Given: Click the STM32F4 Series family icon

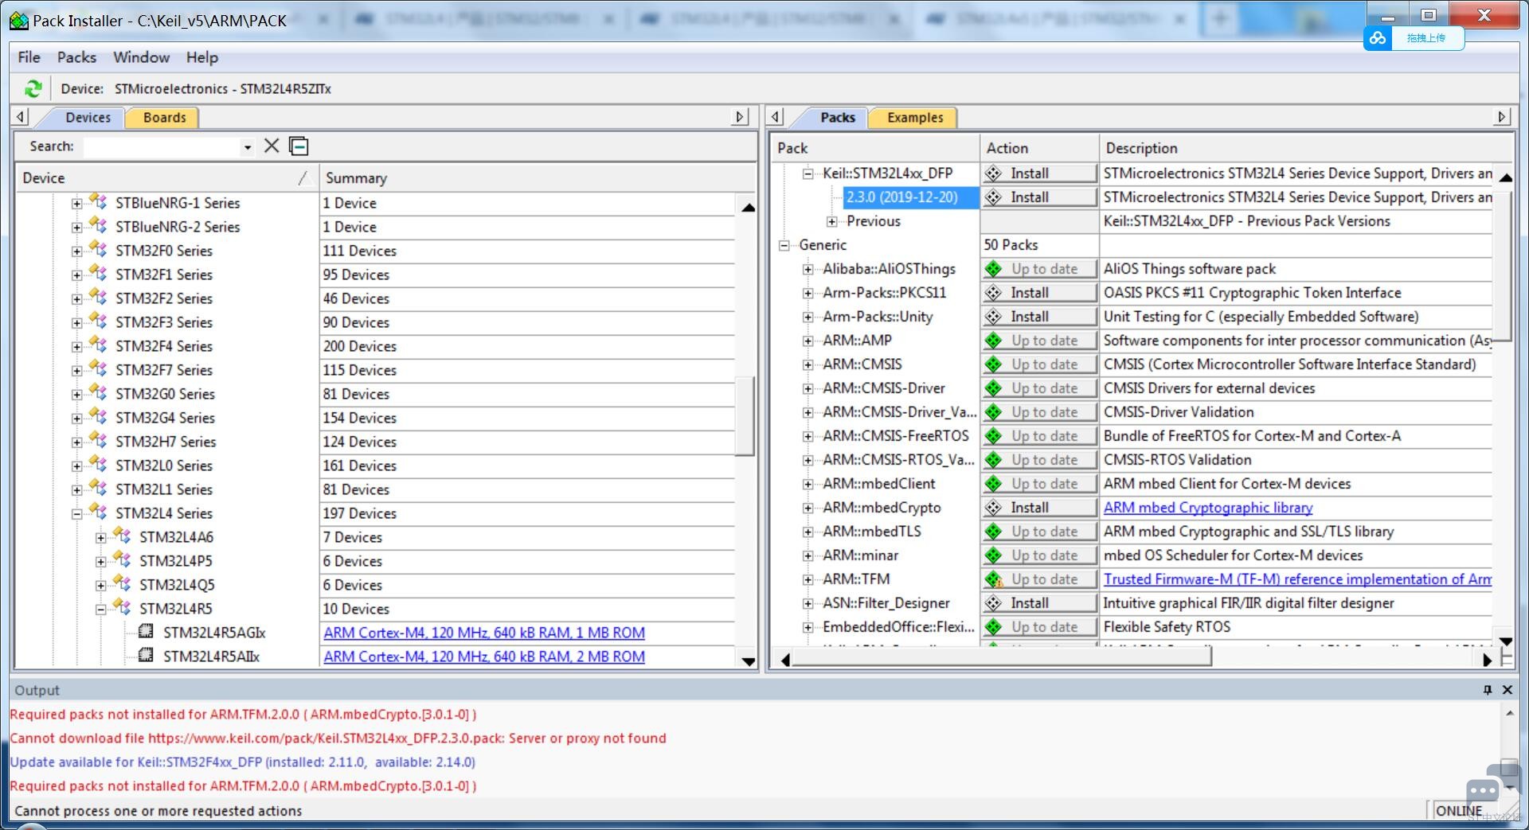Looking at the screenshot, I should click(98, 345).
